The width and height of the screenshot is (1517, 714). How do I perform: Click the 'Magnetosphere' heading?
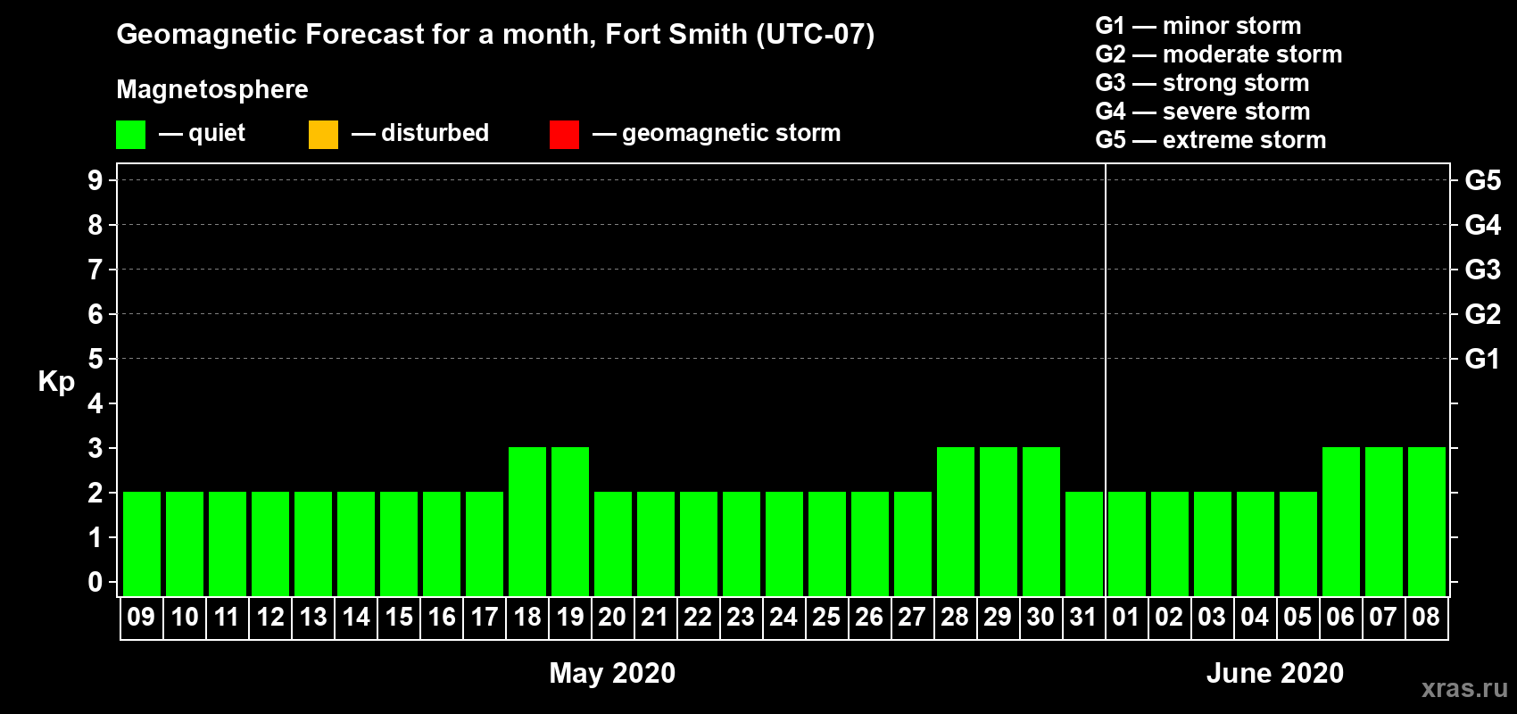click(212, 89)
